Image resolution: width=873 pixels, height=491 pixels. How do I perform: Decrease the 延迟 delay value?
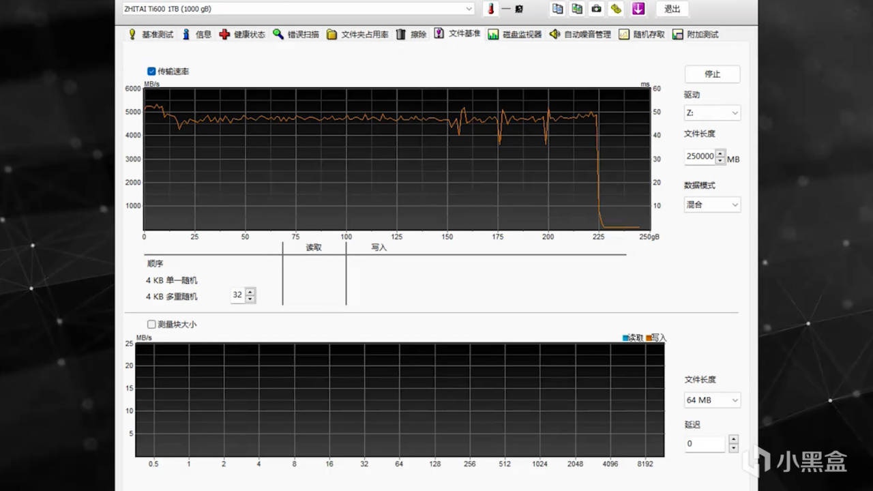click(733, 448)
